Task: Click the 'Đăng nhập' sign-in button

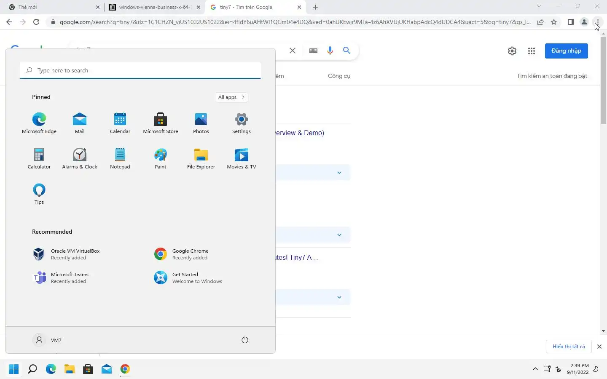Action: point(566,51)
